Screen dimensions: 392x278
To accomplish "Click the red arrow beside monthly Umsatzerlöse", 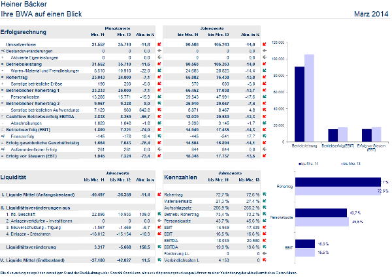I will click(x=159, y=44).
